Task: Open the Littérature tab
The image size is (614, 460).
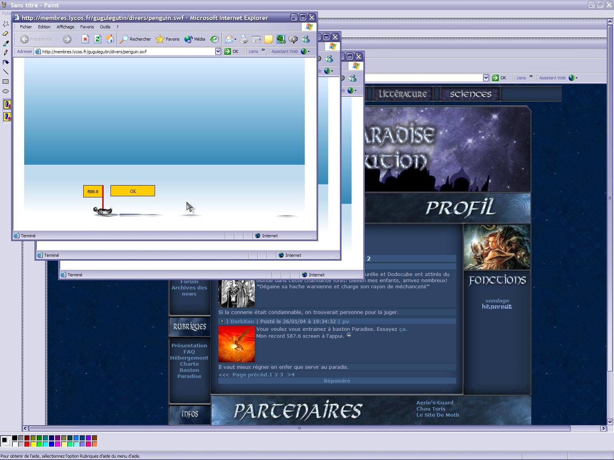Action: tap(403, 94)
